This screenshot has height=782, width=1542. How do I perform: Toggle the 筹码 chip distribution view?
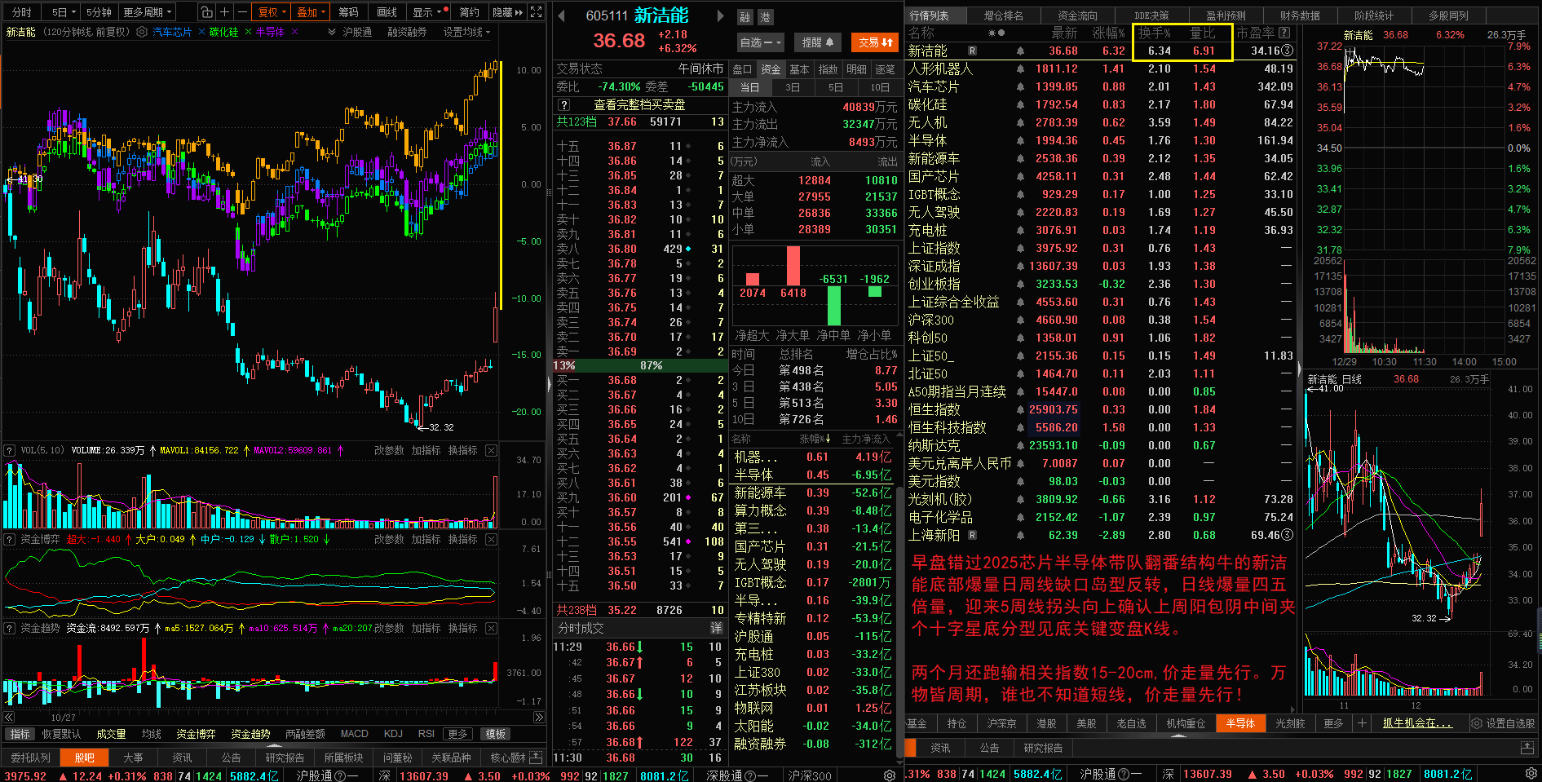(x=348, y=12)
